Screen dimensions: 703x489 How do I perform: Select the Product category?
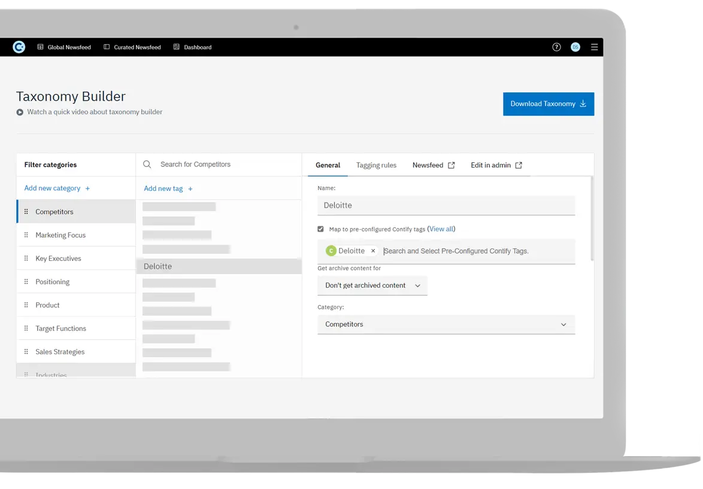pyautogui.click(x=76, y=305)
